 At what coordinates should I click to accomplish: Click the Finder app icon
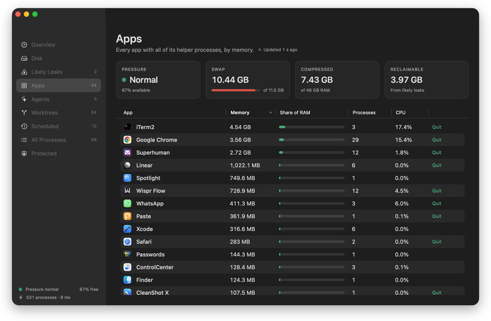(127, 280)
